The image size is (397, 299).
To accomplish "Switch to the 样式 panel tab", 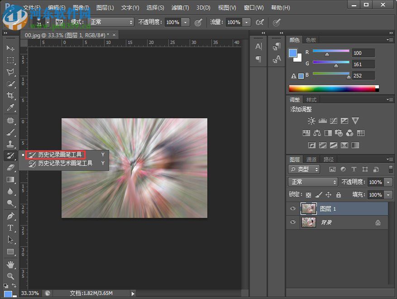I will pyautogui.click(x=311, y=100).
